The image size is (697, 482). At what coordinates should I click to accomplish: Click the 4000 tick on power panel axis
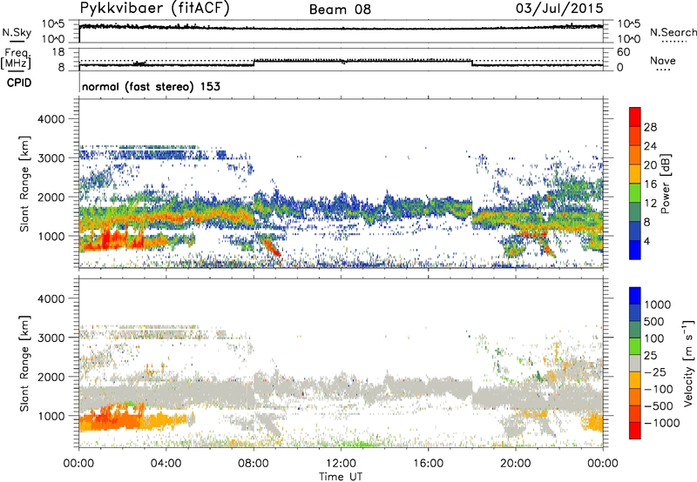point(51,119)
